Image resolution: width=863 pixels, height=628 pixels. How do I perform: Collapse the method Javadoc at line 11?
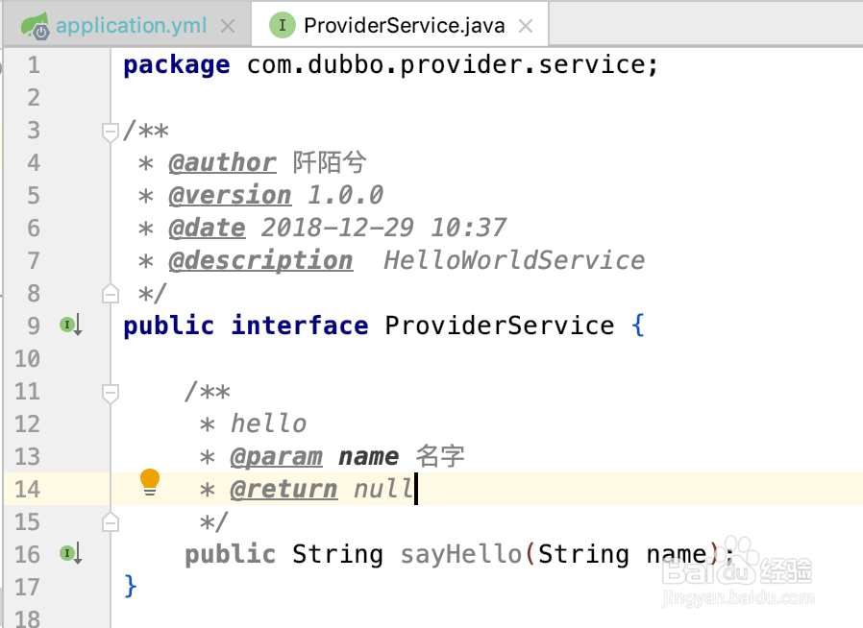[x=111, y=392]
